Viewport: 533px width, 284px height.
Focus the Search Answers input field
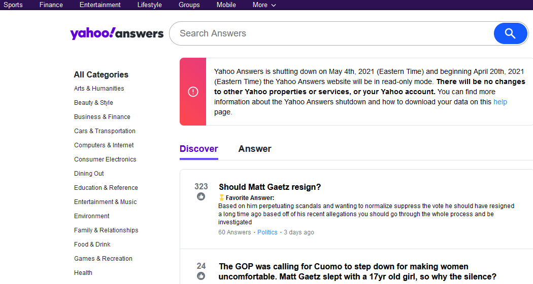[331, 33]
